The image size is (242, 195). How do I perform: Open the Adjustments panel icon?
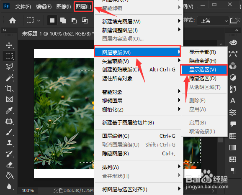point(233,78)
